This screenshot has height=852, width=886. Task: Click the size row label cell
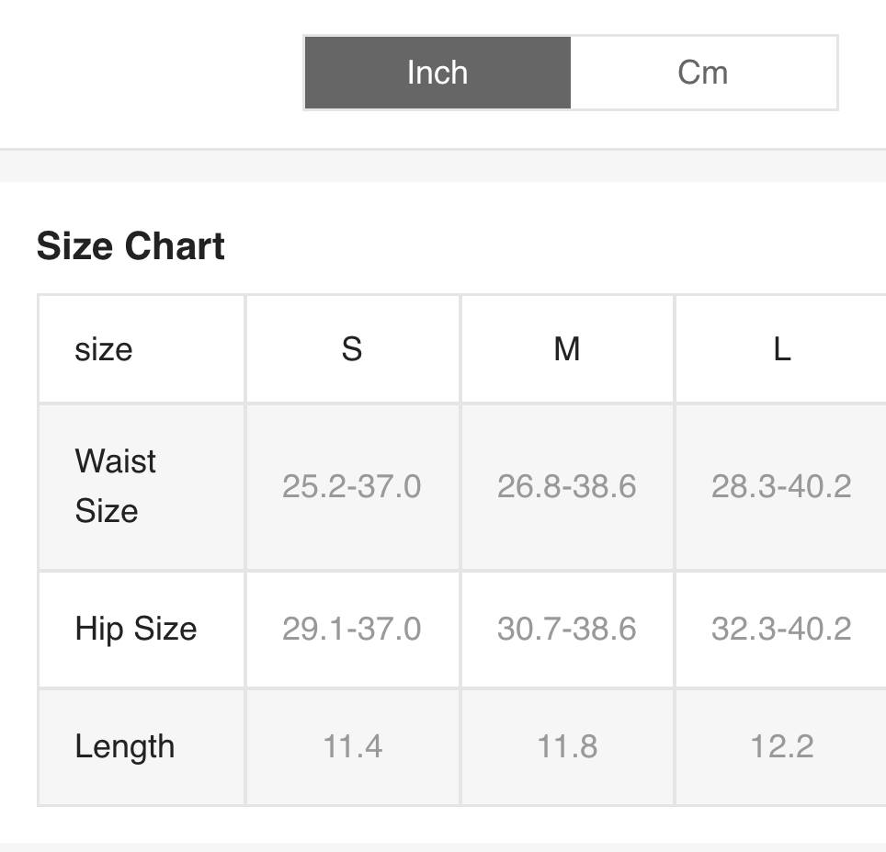pos(101,349)
